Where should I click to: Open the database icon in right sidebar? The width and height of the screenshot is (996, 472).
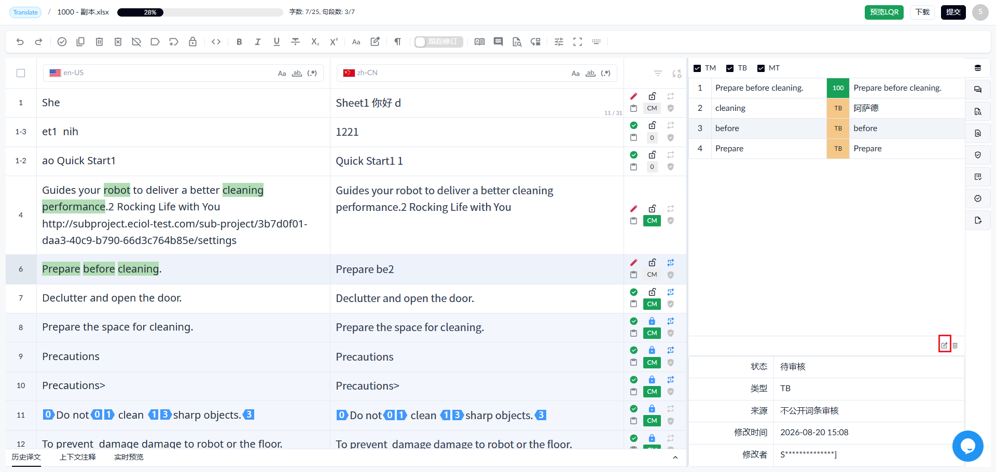pos(978,68)
